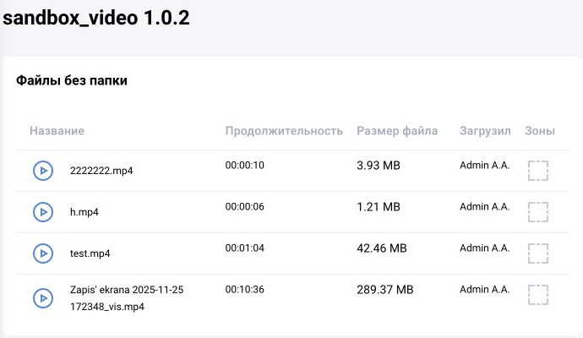Click file size 3.93 MB
Screen dimensions: 583x338
tap(379, 165)
